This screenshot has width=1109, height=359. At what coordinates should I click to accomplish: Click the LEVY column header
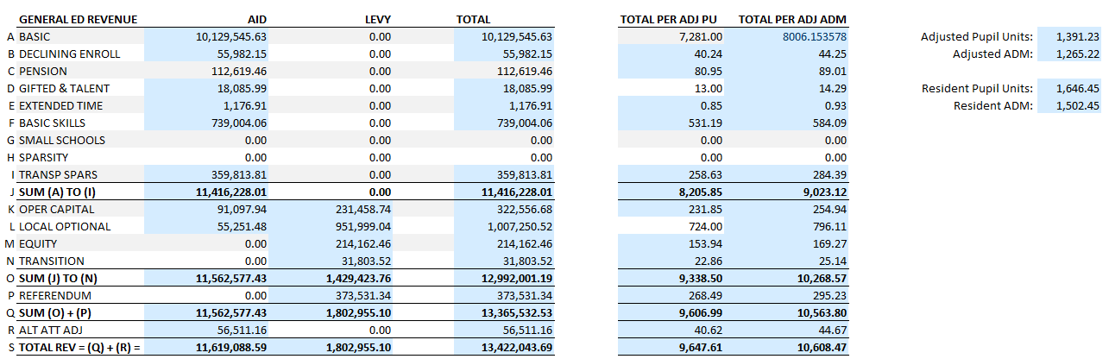pos(377,19)
